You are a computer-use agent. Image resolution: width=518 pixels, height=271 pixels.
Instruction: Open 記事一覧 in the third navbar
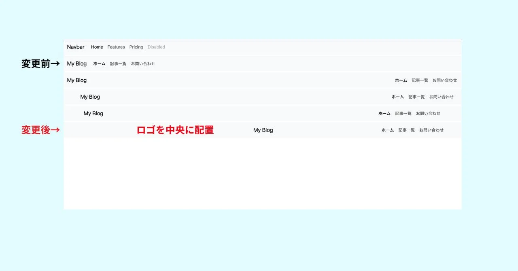[420, 80]
